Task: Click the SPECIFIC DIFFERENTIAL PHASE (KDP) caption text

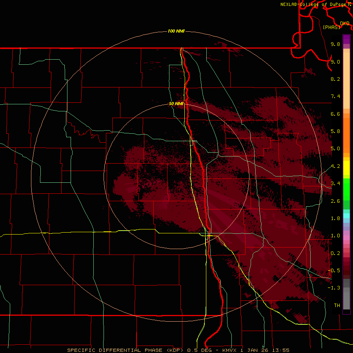Action: point(125,350)
